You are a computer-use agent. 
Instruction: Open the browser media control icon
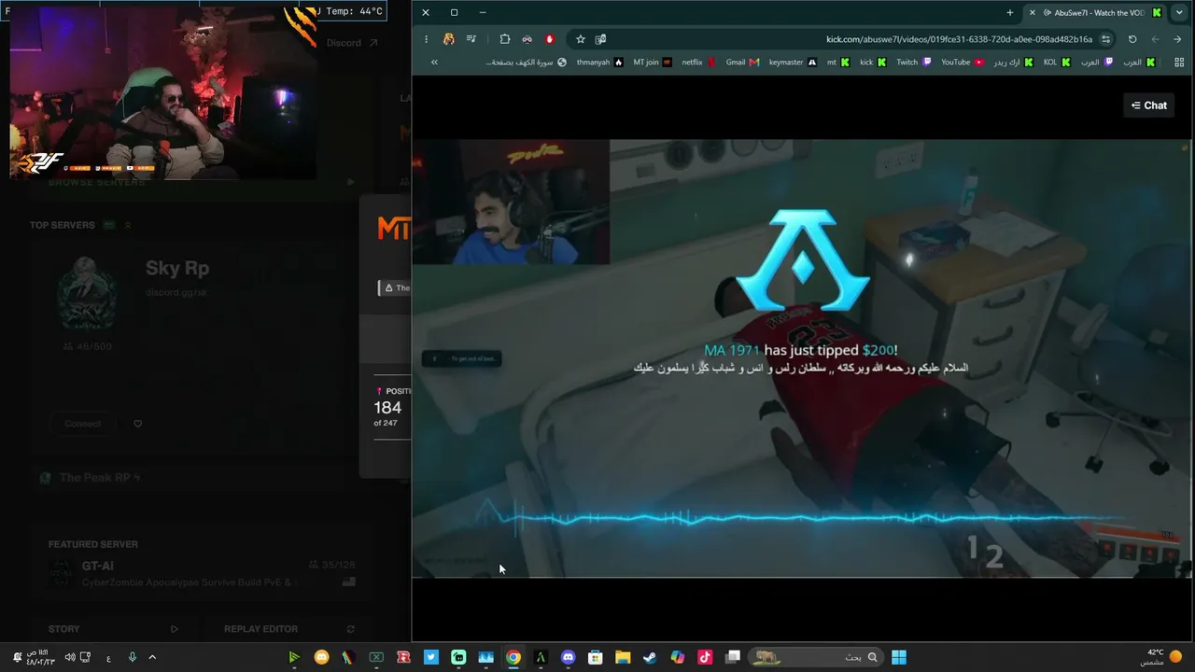(471, 39)
